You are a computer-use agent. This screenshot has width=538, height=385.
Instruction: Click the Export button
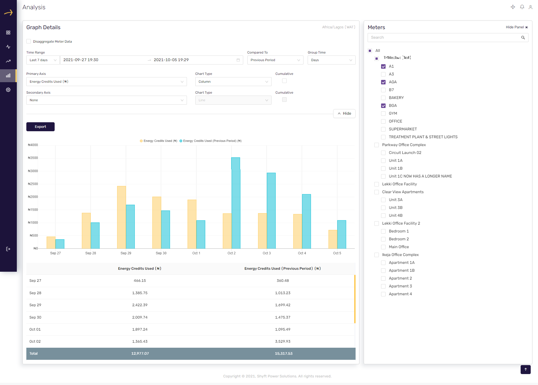[40, 127]
